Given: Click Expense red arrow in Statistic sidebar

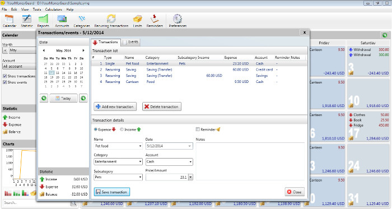Looking at the screenshot, I should 5,124.
